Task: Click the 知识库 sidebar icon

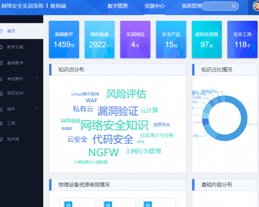Action: click(1, 139)
